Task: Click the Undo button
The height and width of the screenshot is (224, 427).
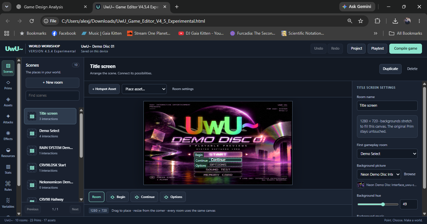Action: point(319,49)
